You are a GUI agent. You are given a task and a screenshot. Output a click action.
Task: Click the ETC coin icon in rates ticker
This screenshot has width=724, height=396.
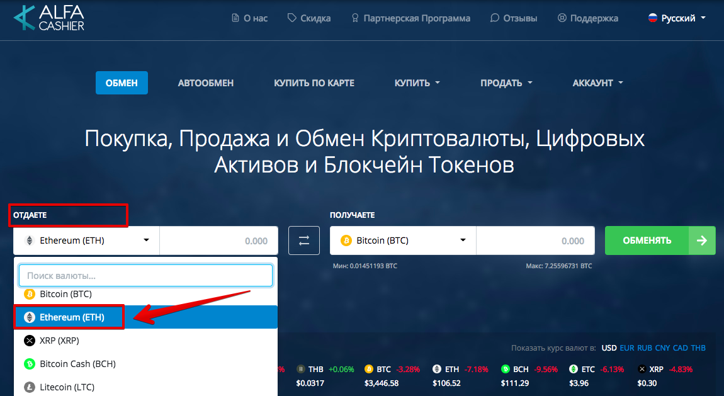point(574,369)
